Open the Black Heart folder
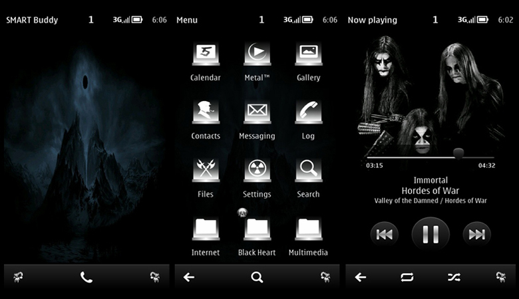This screenshot has width=519, height=299. (x=258, y=229)
